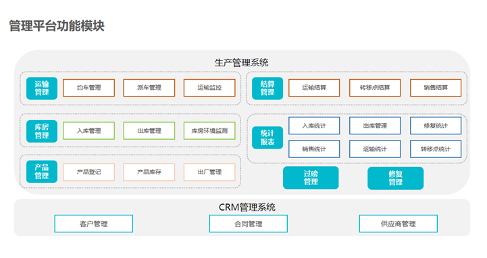Screen dimensions: 487x258
Task: Click the 出厂管理 box
Action: pos(209,172)
